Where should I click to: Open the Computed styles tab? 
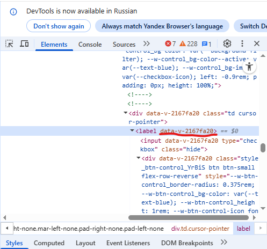click(49, 243)
